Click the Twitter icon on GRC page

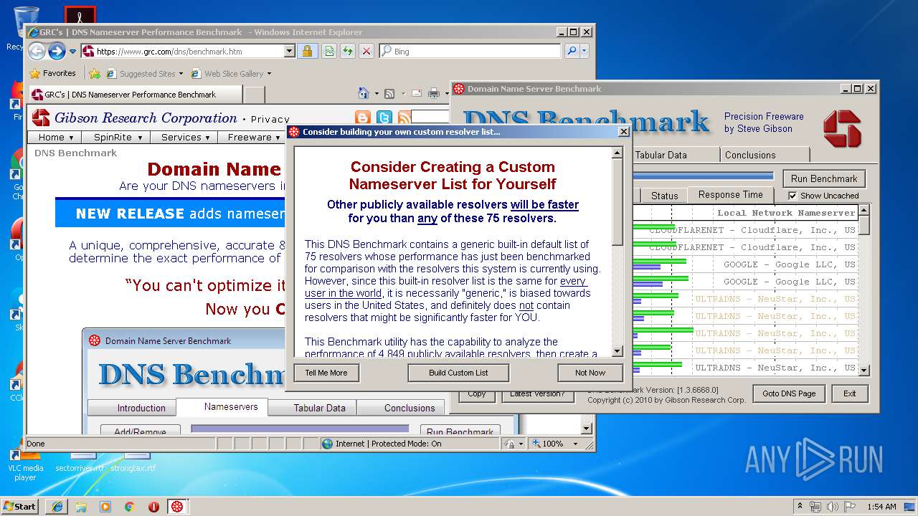[384, 118]
